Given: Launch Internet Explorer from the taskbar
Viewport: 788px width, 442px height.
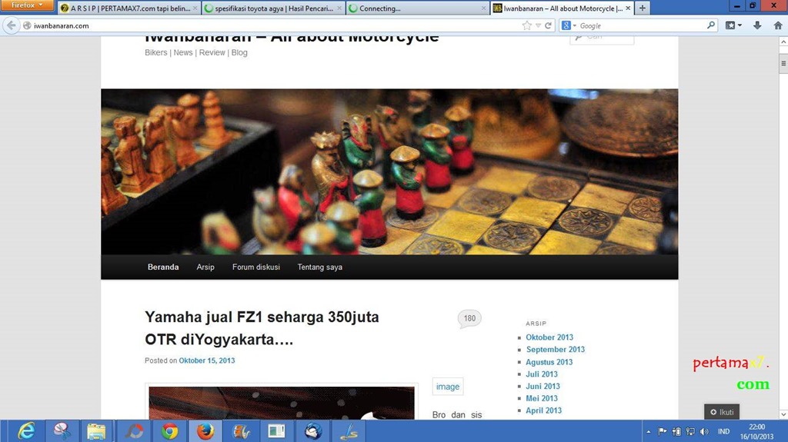Looking at the screenshot, I should coord(26,430).
